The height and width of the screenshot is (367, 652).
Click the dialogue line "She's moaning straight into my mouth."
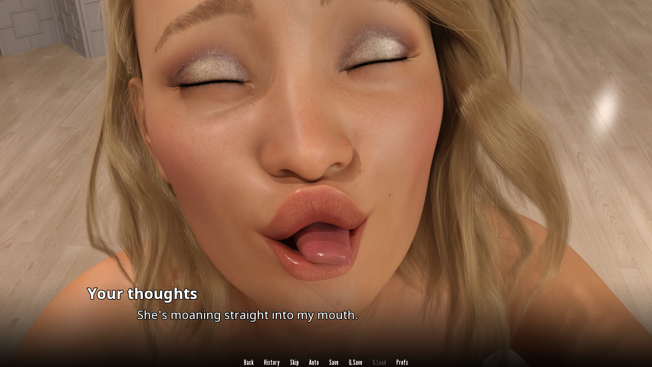click(248, 315)
